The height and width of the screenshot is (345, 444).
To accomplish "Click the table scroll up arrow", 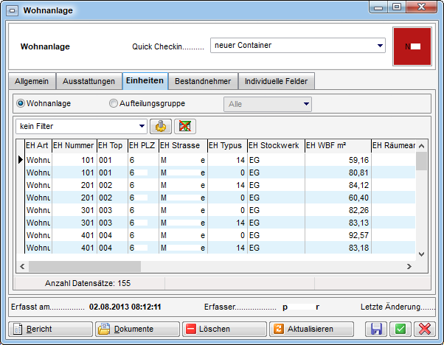I will click(x=421, y=146).
